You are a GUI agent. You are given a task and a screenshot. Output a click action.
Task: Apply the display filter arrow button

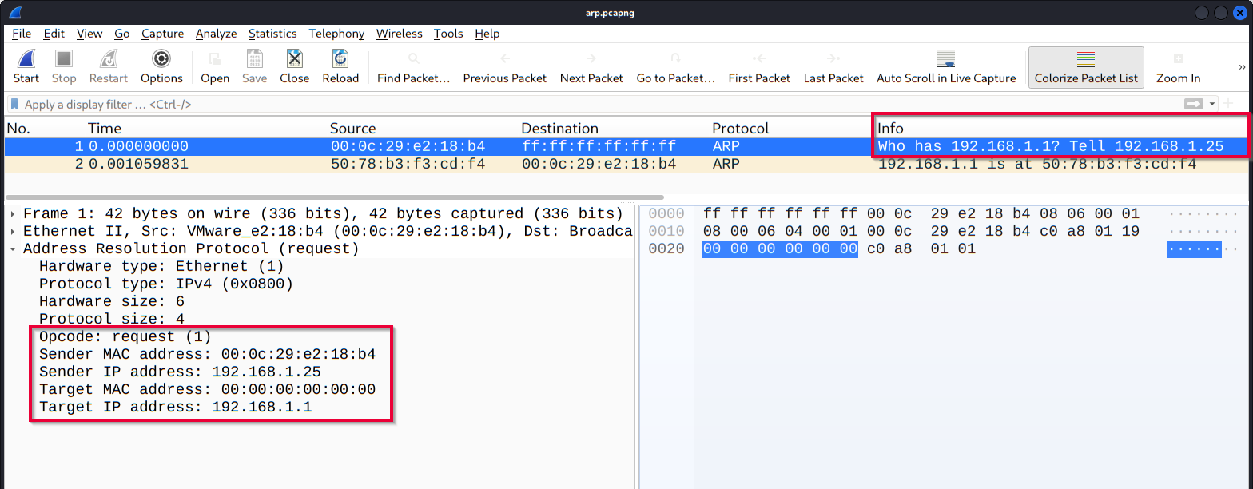point(1194,104)
